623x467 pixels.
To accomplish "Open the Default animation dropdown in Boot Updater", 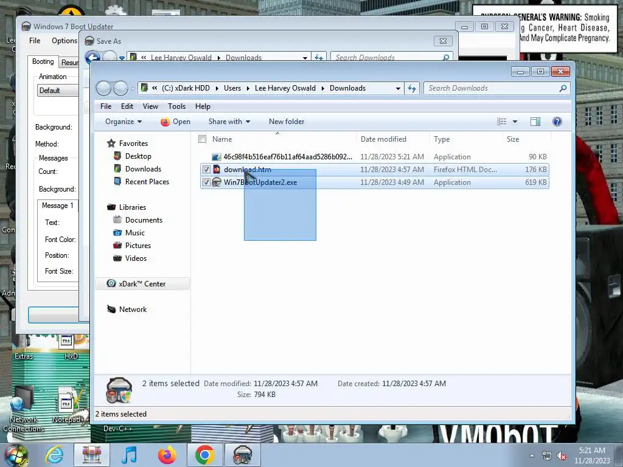I will point(58,91).
